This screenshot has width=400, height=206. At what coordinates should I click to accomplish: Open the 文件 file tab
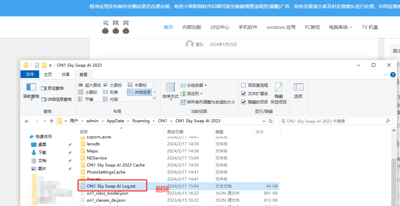pos(30,74)
